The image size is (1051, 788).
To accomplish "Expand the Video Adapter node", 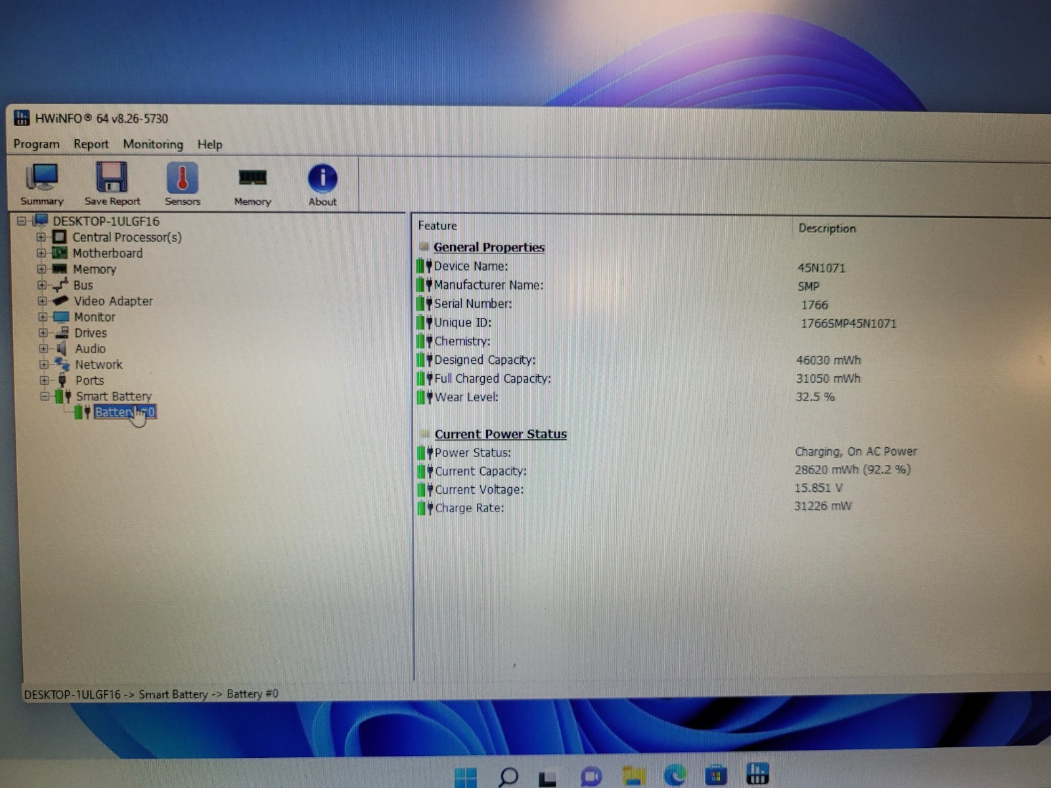I will [x=42, y=301].
